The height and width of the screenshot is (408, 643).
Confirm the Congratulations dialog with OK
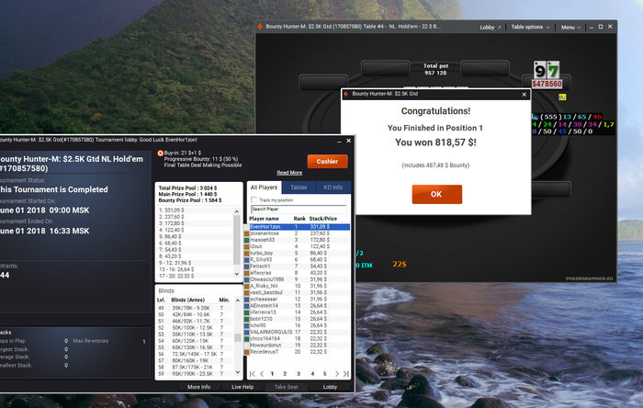click(x=436, y=194)
